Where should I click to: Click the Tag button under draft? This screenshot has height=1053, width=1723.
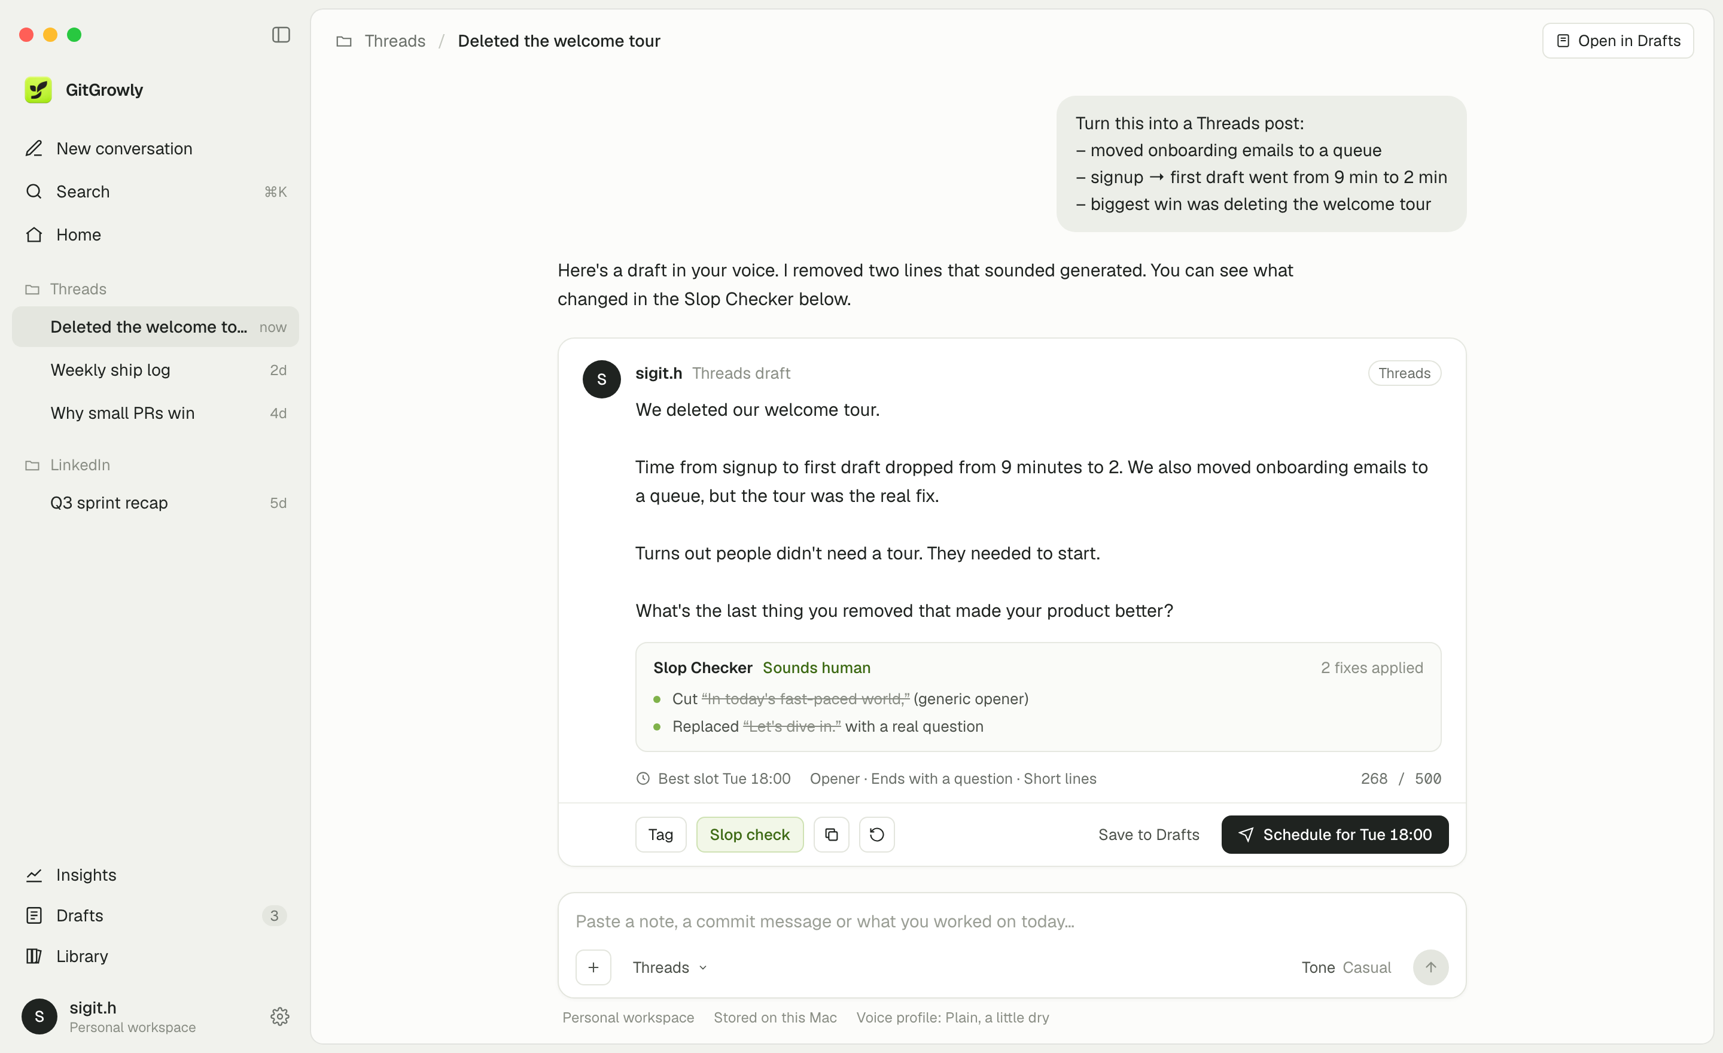(660, 835)
